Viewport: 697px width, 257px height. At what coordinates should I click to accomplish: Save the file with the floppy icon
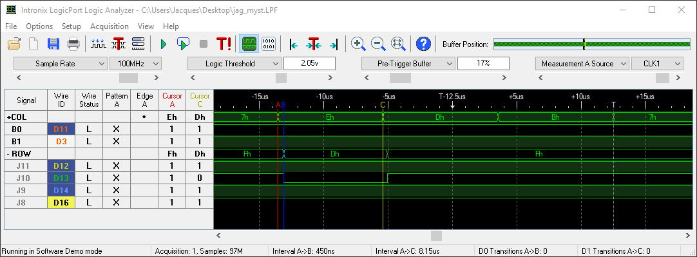[53, 44]
